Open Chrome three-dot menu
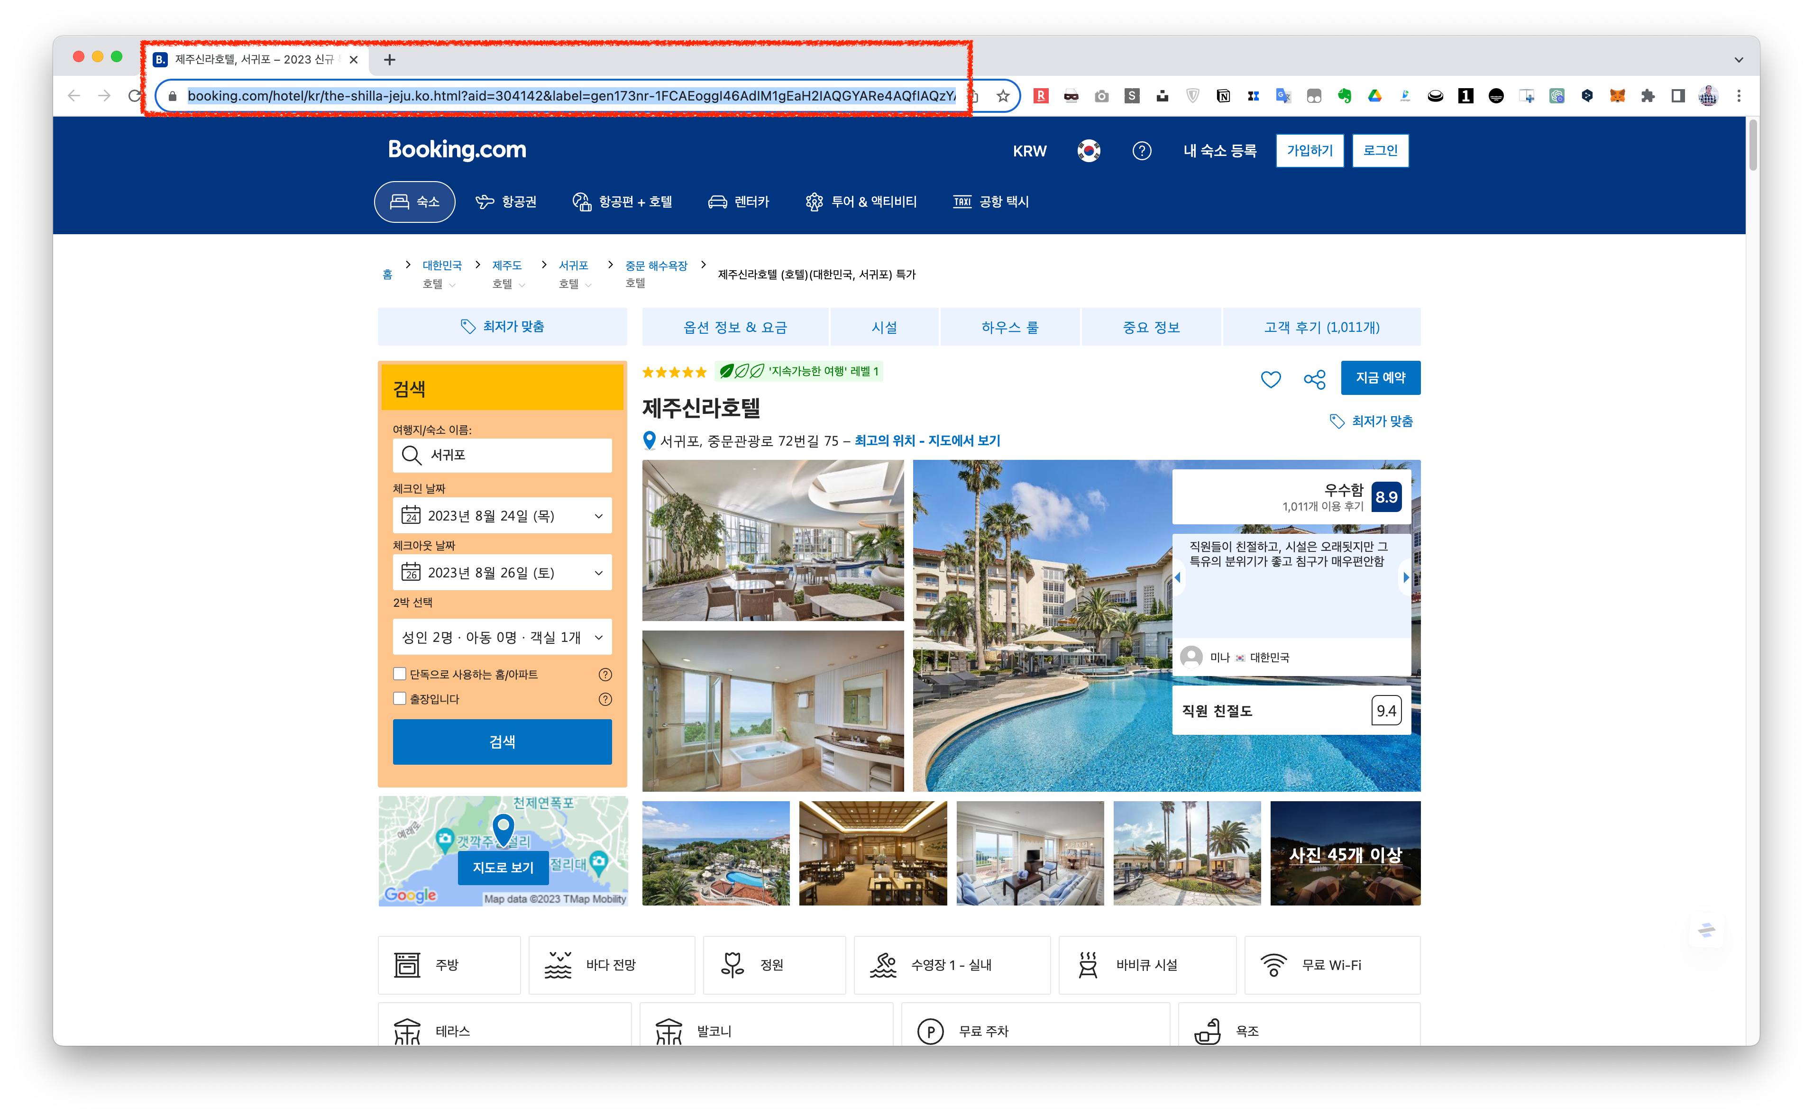The height and width of the screenshot is (1116, 1813). coord(1739,96)
